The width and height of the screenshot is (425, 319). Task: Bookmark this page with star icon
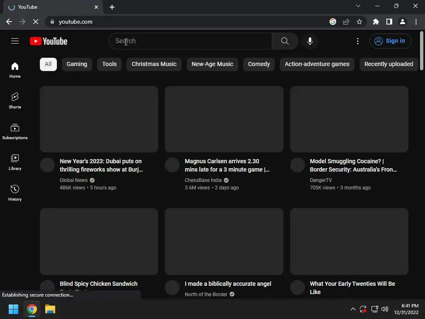click(x=359, y=22)
